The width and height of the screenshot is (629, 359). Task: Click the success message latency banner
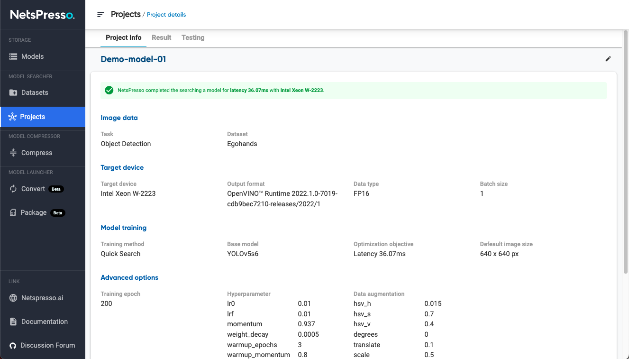tap(354, 90)
